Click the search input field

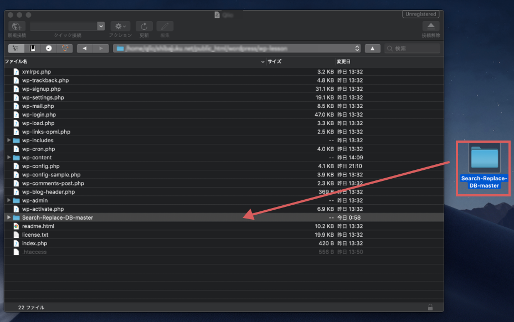pos(415,49)
